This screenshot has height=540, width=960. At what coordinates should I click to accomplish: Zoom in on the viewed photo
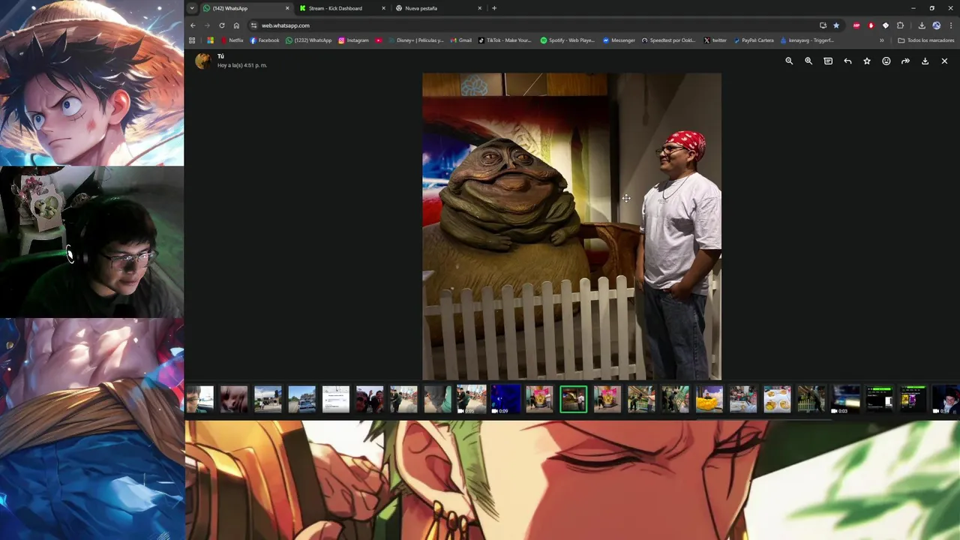[x=808, y=61]
